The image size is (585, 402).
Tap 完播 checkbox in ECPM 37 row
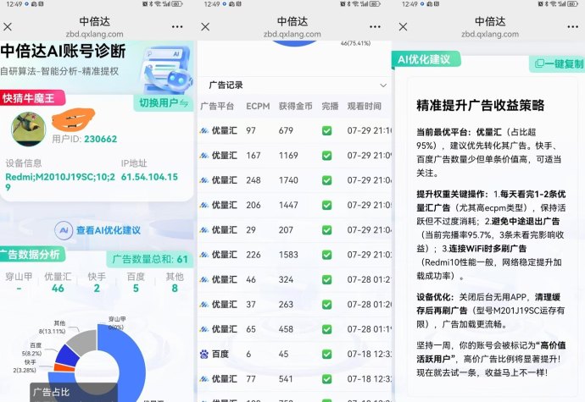tap(326, 305)
